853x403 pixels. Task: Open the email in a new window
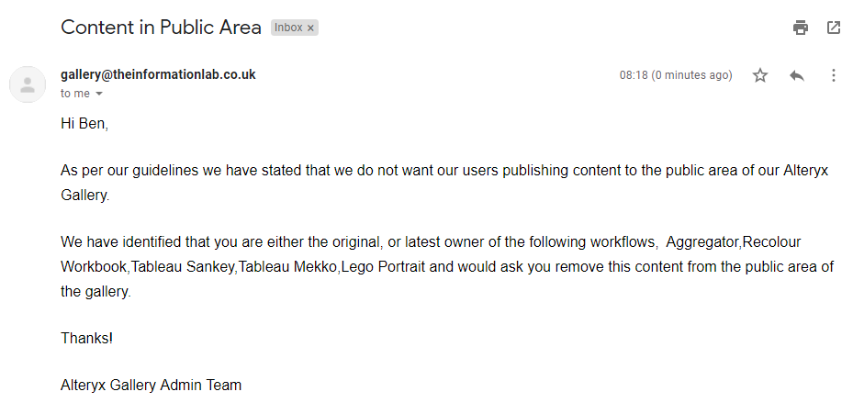834,28
